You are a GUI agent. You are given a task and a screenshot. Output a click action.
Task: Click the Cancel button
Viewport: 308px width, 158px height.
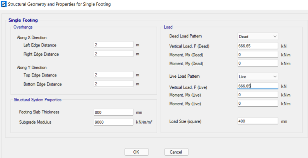[x=176, y=152]
